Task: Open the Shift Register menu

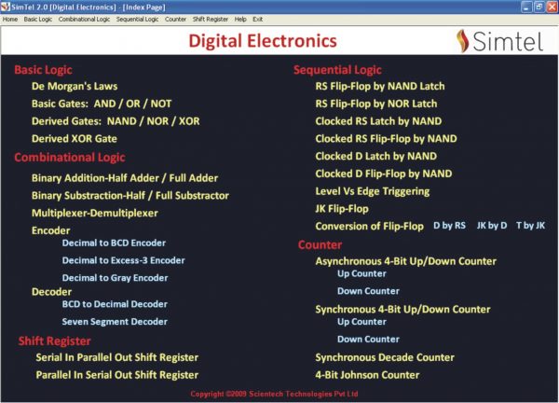Action: tap(211, 20)
